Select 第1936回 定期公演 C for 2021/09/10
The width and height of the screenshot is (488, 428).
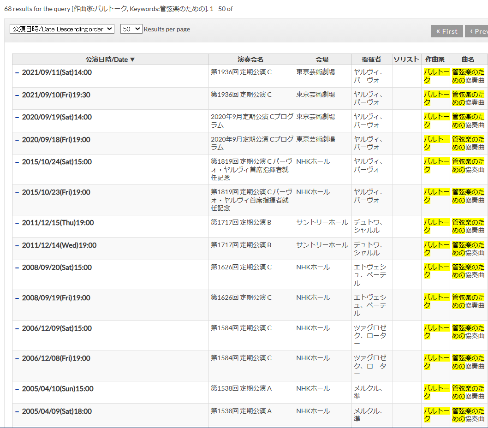pos(241,94)
